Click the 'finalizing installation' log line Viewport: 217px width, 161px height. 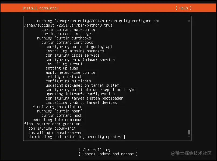point(57,107)
